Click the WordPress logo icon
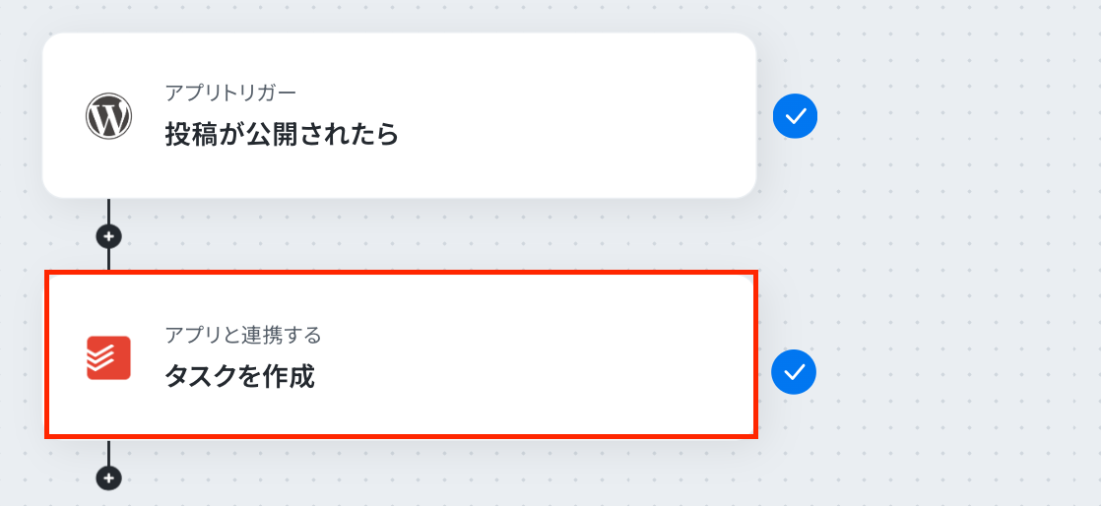The width and height of the screenshot is (1101, 506). pos(108,117)
